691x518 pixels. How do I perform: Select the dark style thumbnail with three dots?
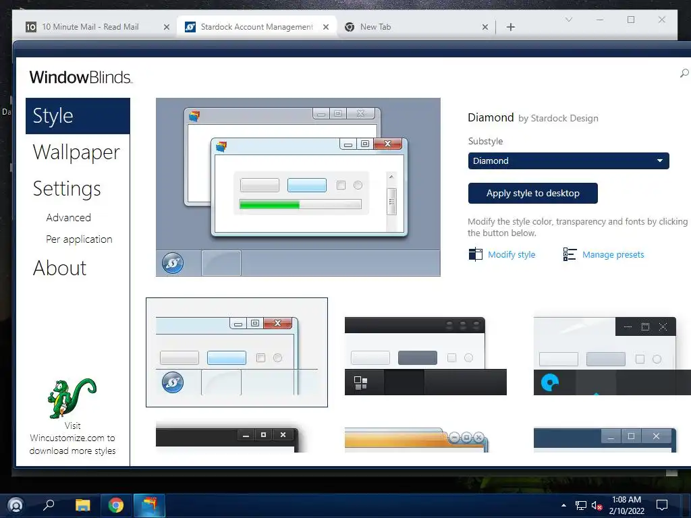(425, 356)
